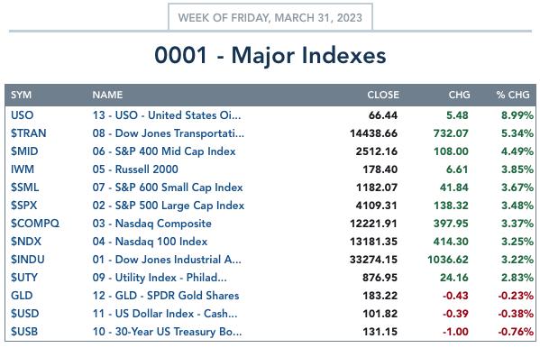Sort by the % CHG column header

click(513, 95)
